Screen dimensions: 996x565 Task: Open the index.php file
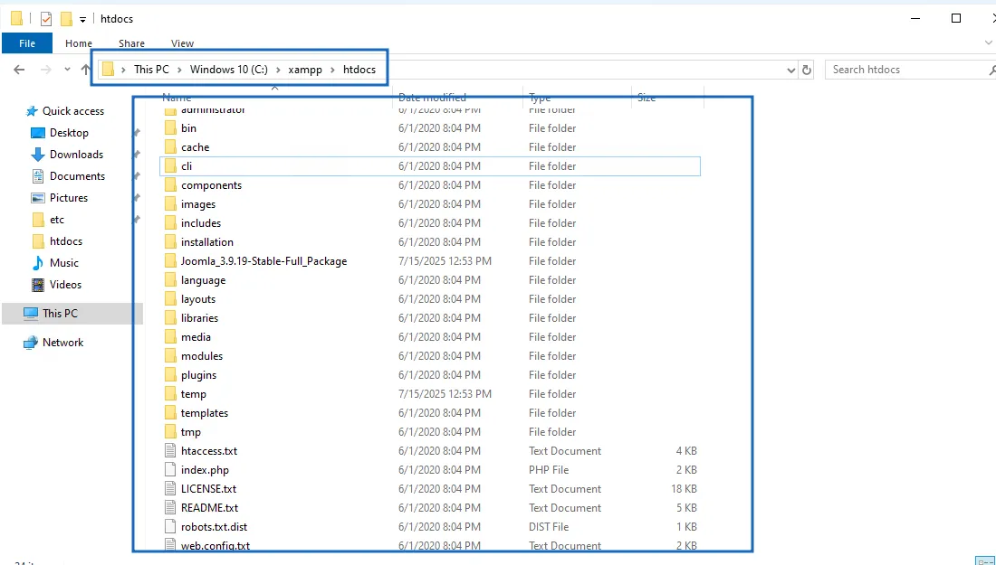point(205,469)
